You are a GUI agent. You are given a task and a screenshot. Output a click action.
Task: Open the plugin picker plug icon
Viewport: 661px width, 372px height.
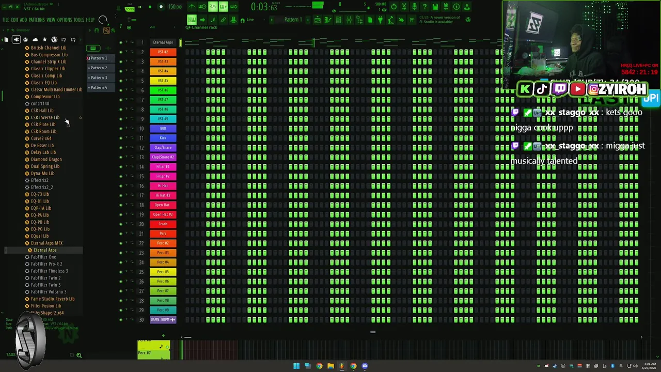click(381, 20)
